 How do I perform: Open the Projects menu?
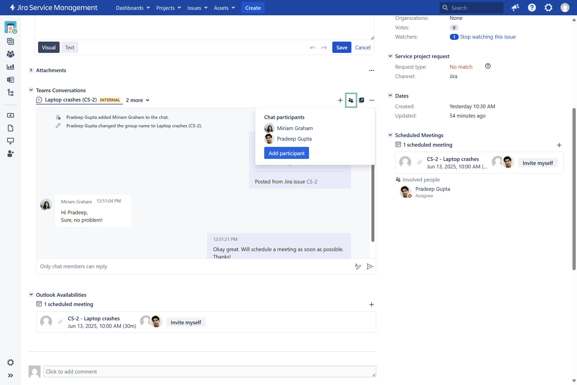click(168, 8)
